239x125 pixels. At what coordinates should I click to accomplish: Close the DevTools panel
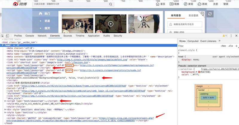[236, 36]
